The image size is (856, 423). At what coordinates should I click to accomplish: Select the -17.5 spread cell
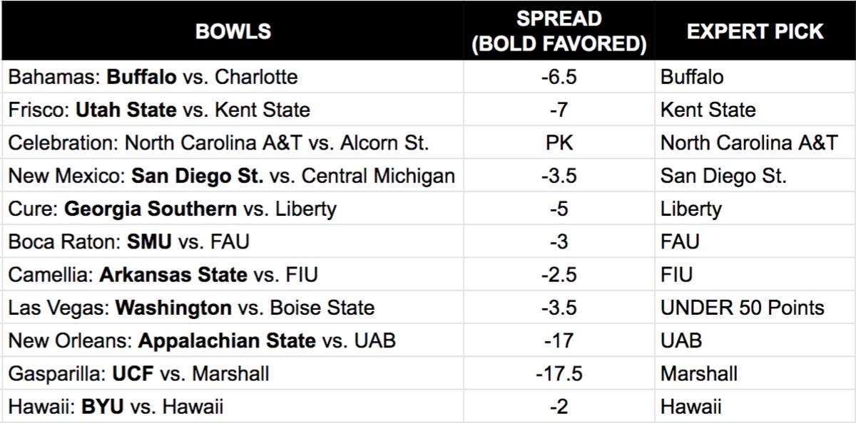click(559, 373)
